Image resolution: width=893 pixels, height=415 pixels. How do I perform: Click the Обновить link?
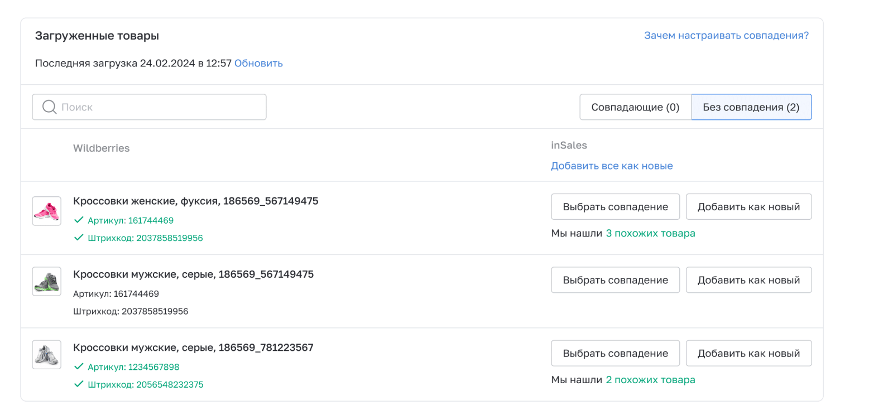tap(258, 64)
